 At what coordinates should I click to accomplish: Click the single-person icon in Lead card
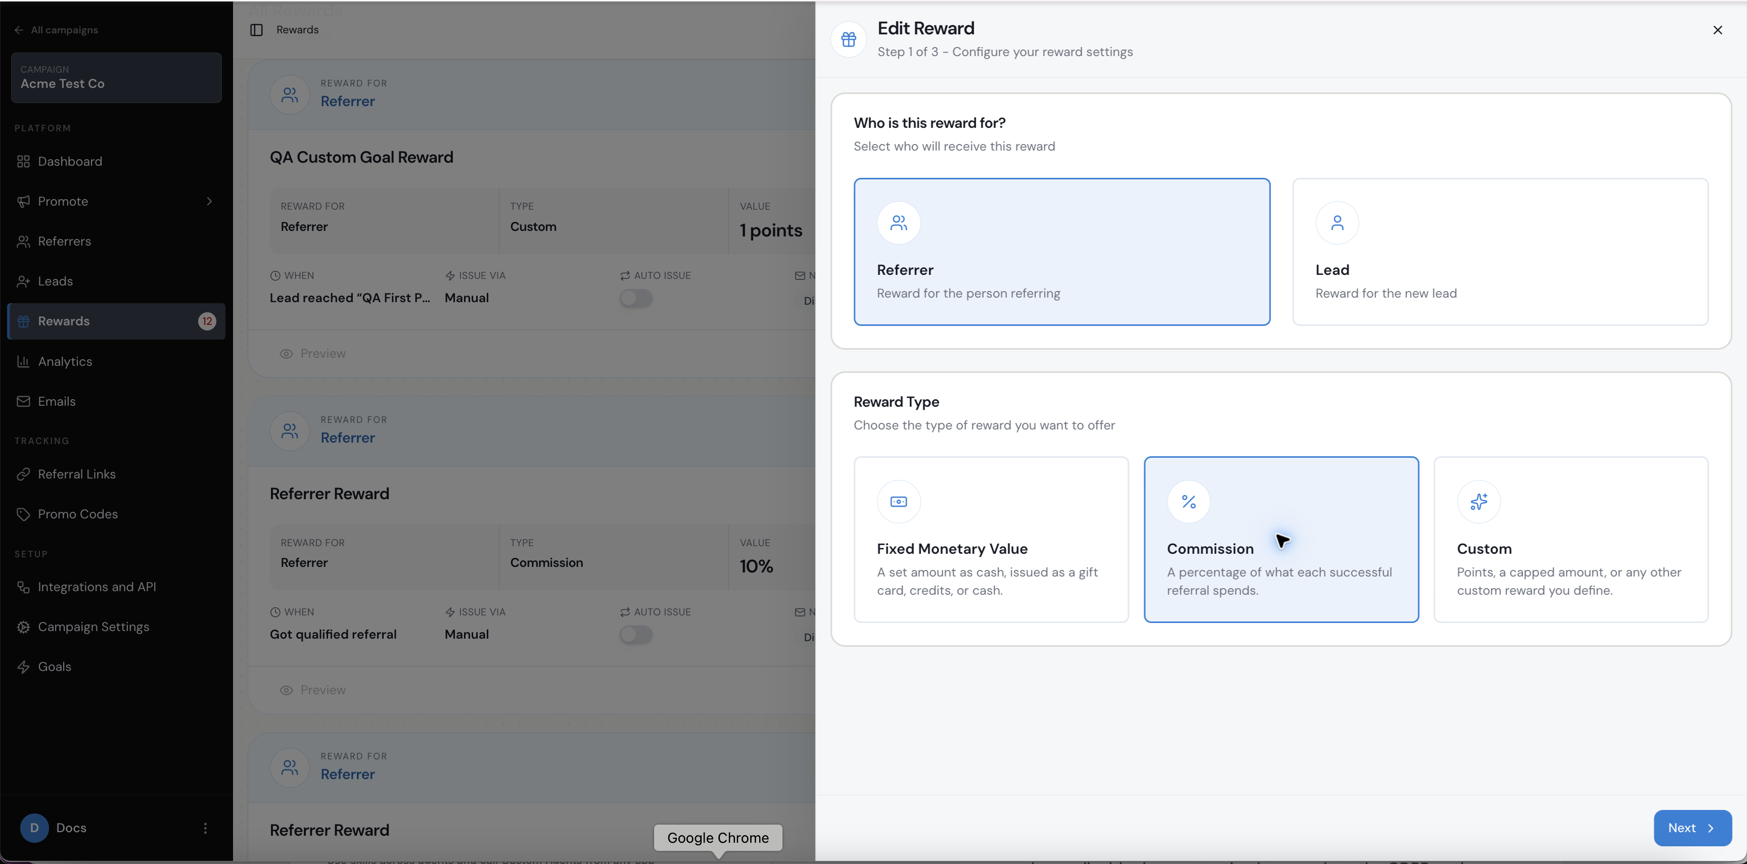pyautogui.click(x=1337, y=223)
